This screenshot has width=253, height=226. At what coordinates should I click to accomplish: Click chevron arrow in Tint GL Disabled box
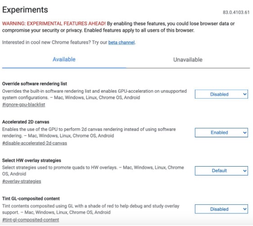[x=244, y=209]
